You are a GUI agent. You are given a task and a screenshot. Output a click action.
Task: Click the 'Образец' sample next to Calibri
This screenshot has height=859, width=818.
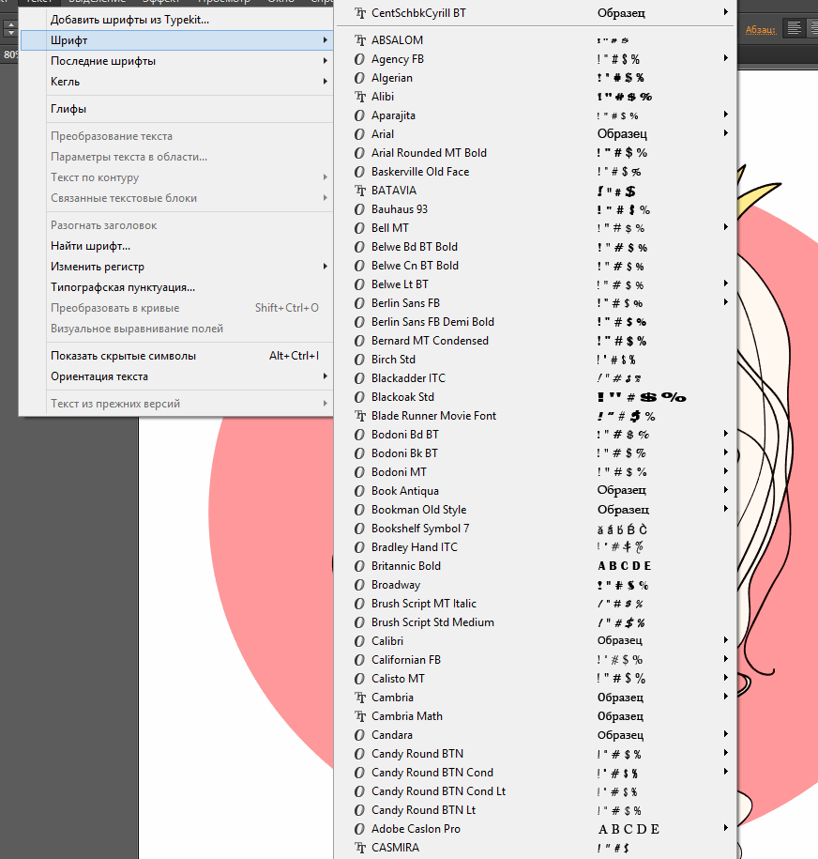click(x=620, y=640)
